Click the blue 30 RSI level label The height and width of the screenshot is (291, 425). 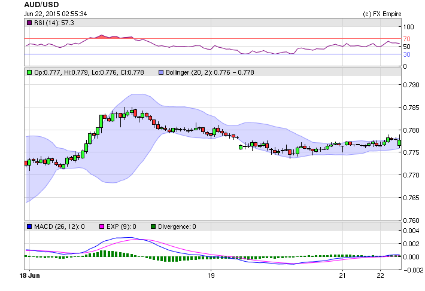tap(406, 54)
